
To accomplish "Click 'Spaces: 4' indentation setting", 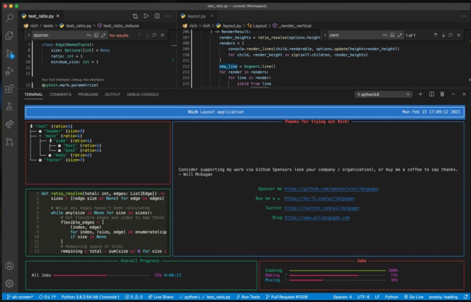I will (x=342, y=297).
